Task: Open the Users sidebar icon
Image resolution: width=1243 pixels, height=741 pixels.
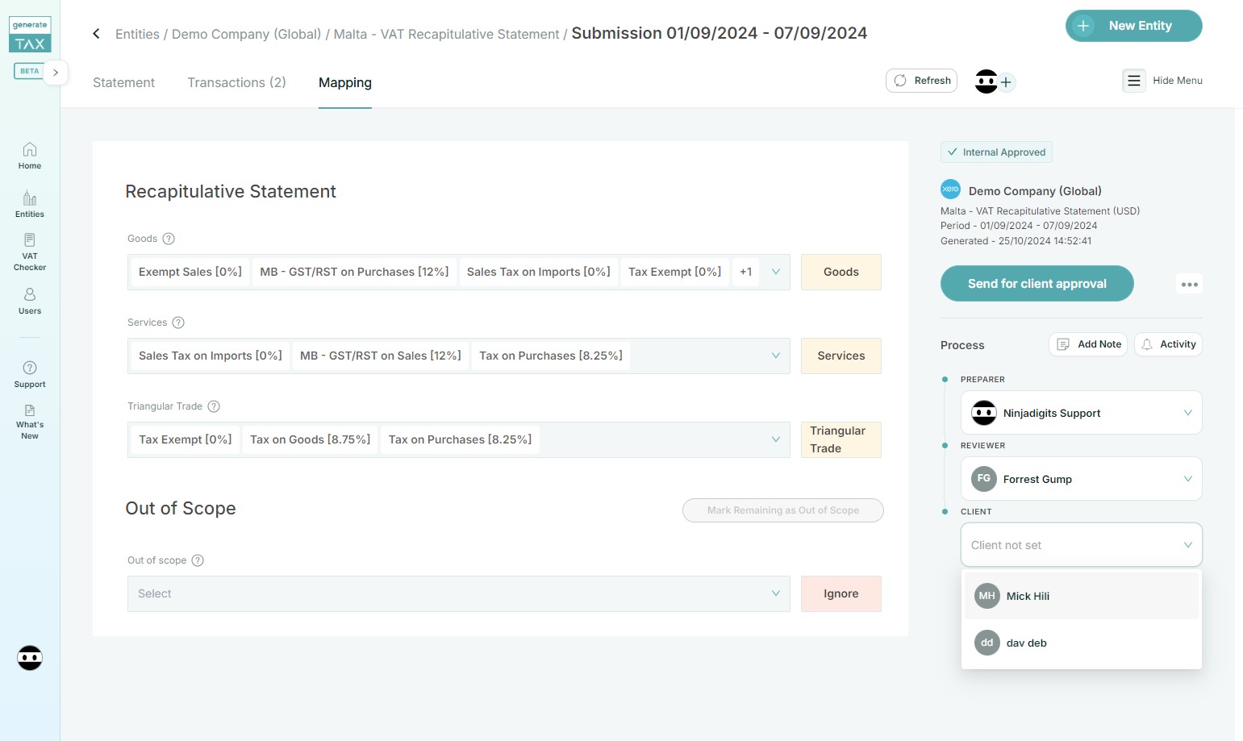Action: (x=30, y=301)
